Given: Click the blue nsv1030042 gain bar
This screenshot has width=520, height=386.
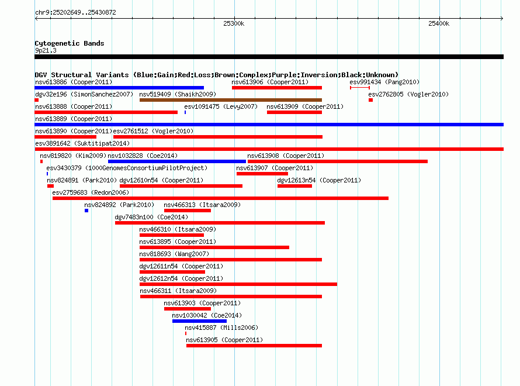Looking at the screenshot, I should 200,321.
